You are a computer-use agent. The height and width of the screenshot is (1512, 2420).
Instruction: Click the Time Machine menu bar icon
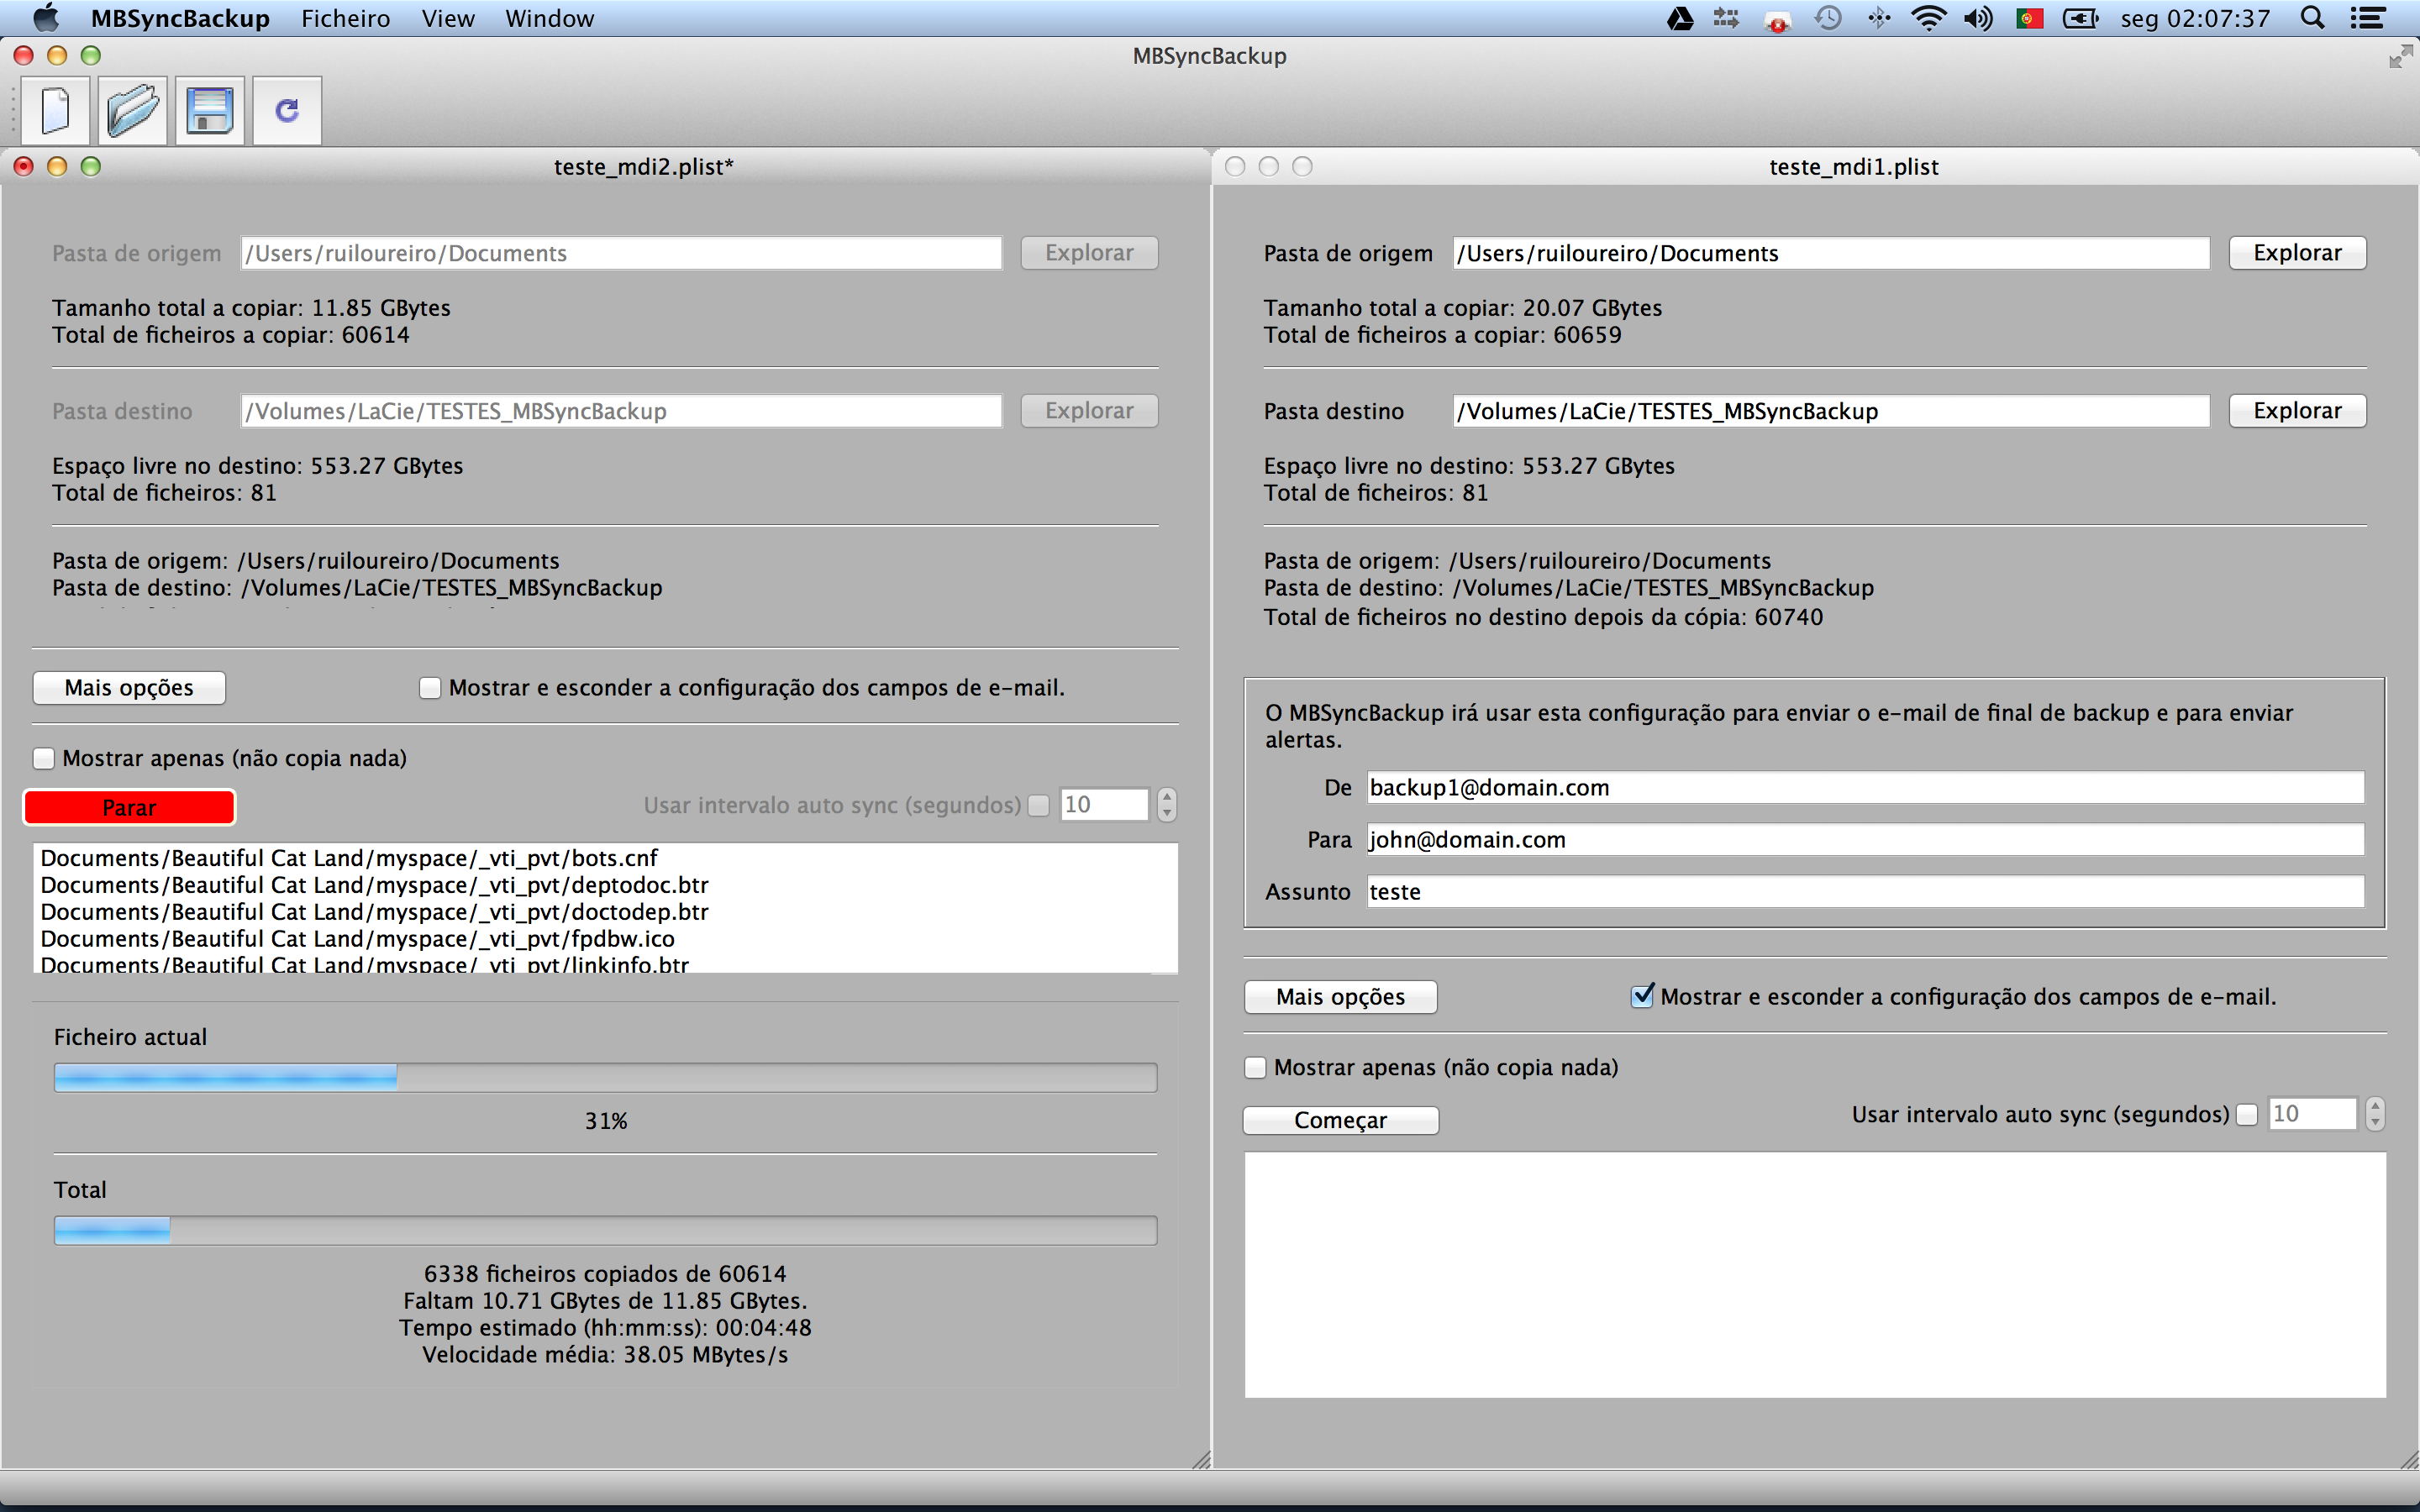(1828, 18)
